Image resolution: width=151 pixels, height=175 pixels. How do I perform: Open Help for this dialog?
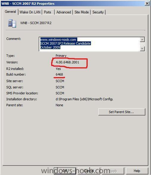pos(137,171)
